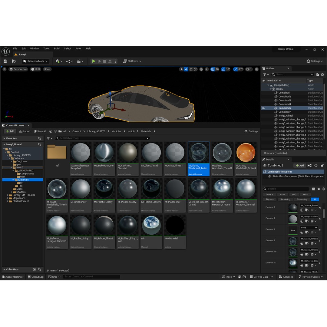Open the Edit menu
This screenshot has width=327, height=327.
tap(24, 48)
